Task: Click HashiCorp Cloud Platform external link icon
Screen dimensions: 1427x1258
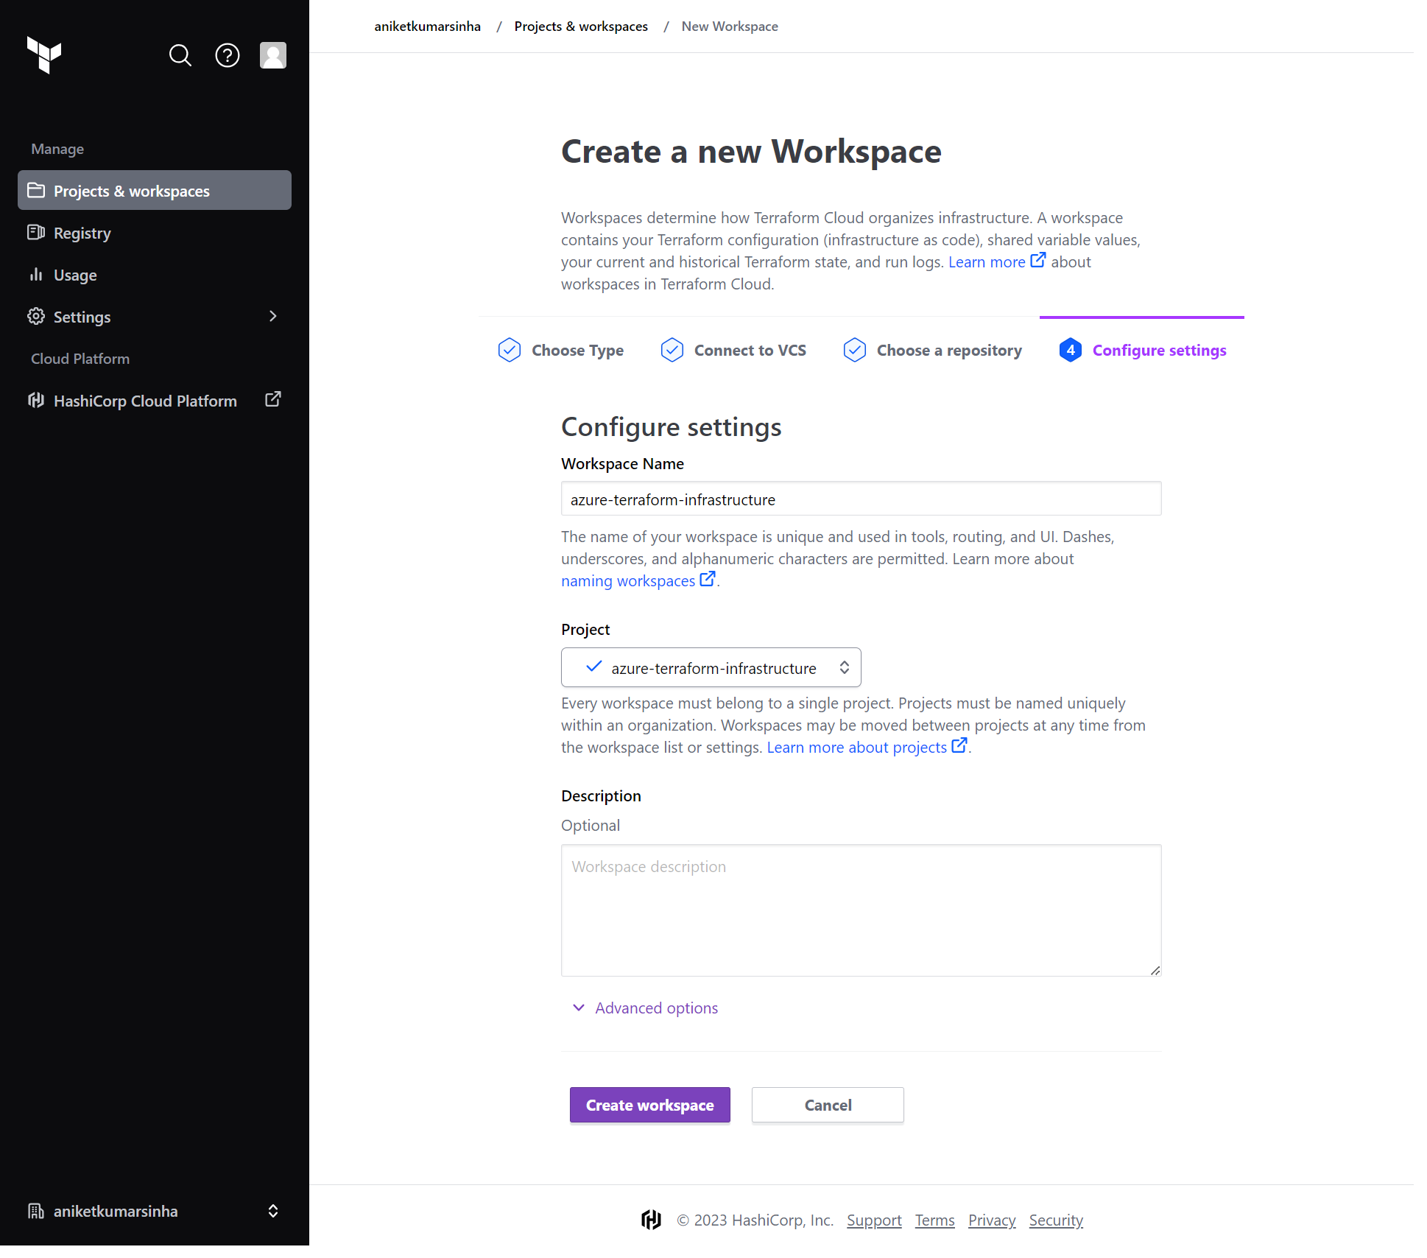Action: (x=272, y=399)
